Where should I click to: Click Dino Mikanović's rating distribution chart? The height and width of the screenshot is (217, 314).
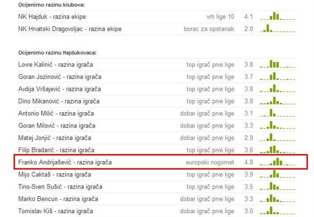(x=277, y=101)
